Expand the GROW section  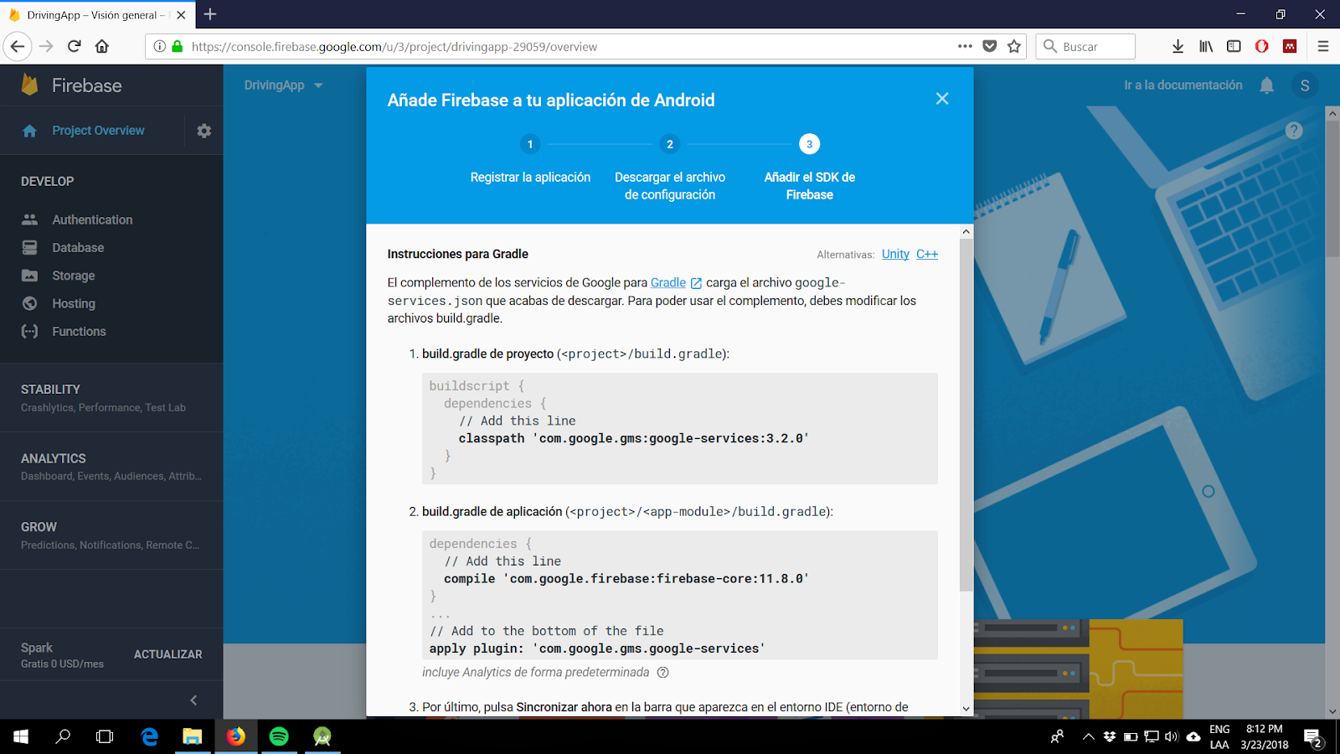pyautogui.click(x=111, y=535)
